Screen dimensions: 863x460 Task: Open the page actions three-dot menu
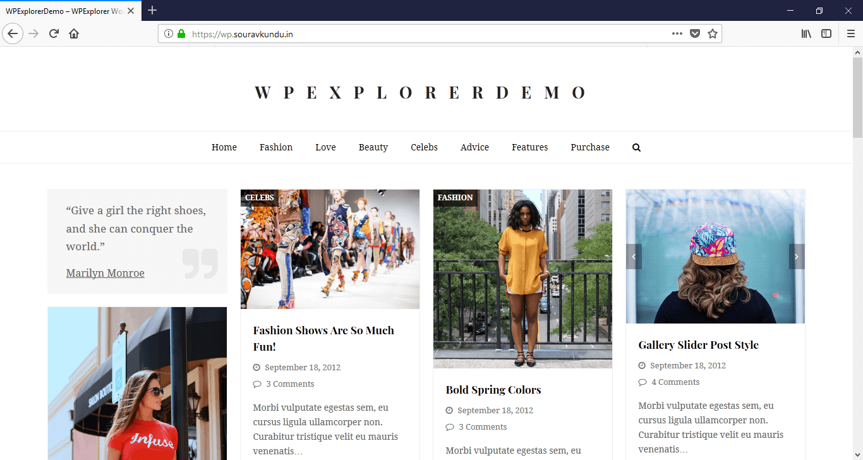click(x=677, y=34)
